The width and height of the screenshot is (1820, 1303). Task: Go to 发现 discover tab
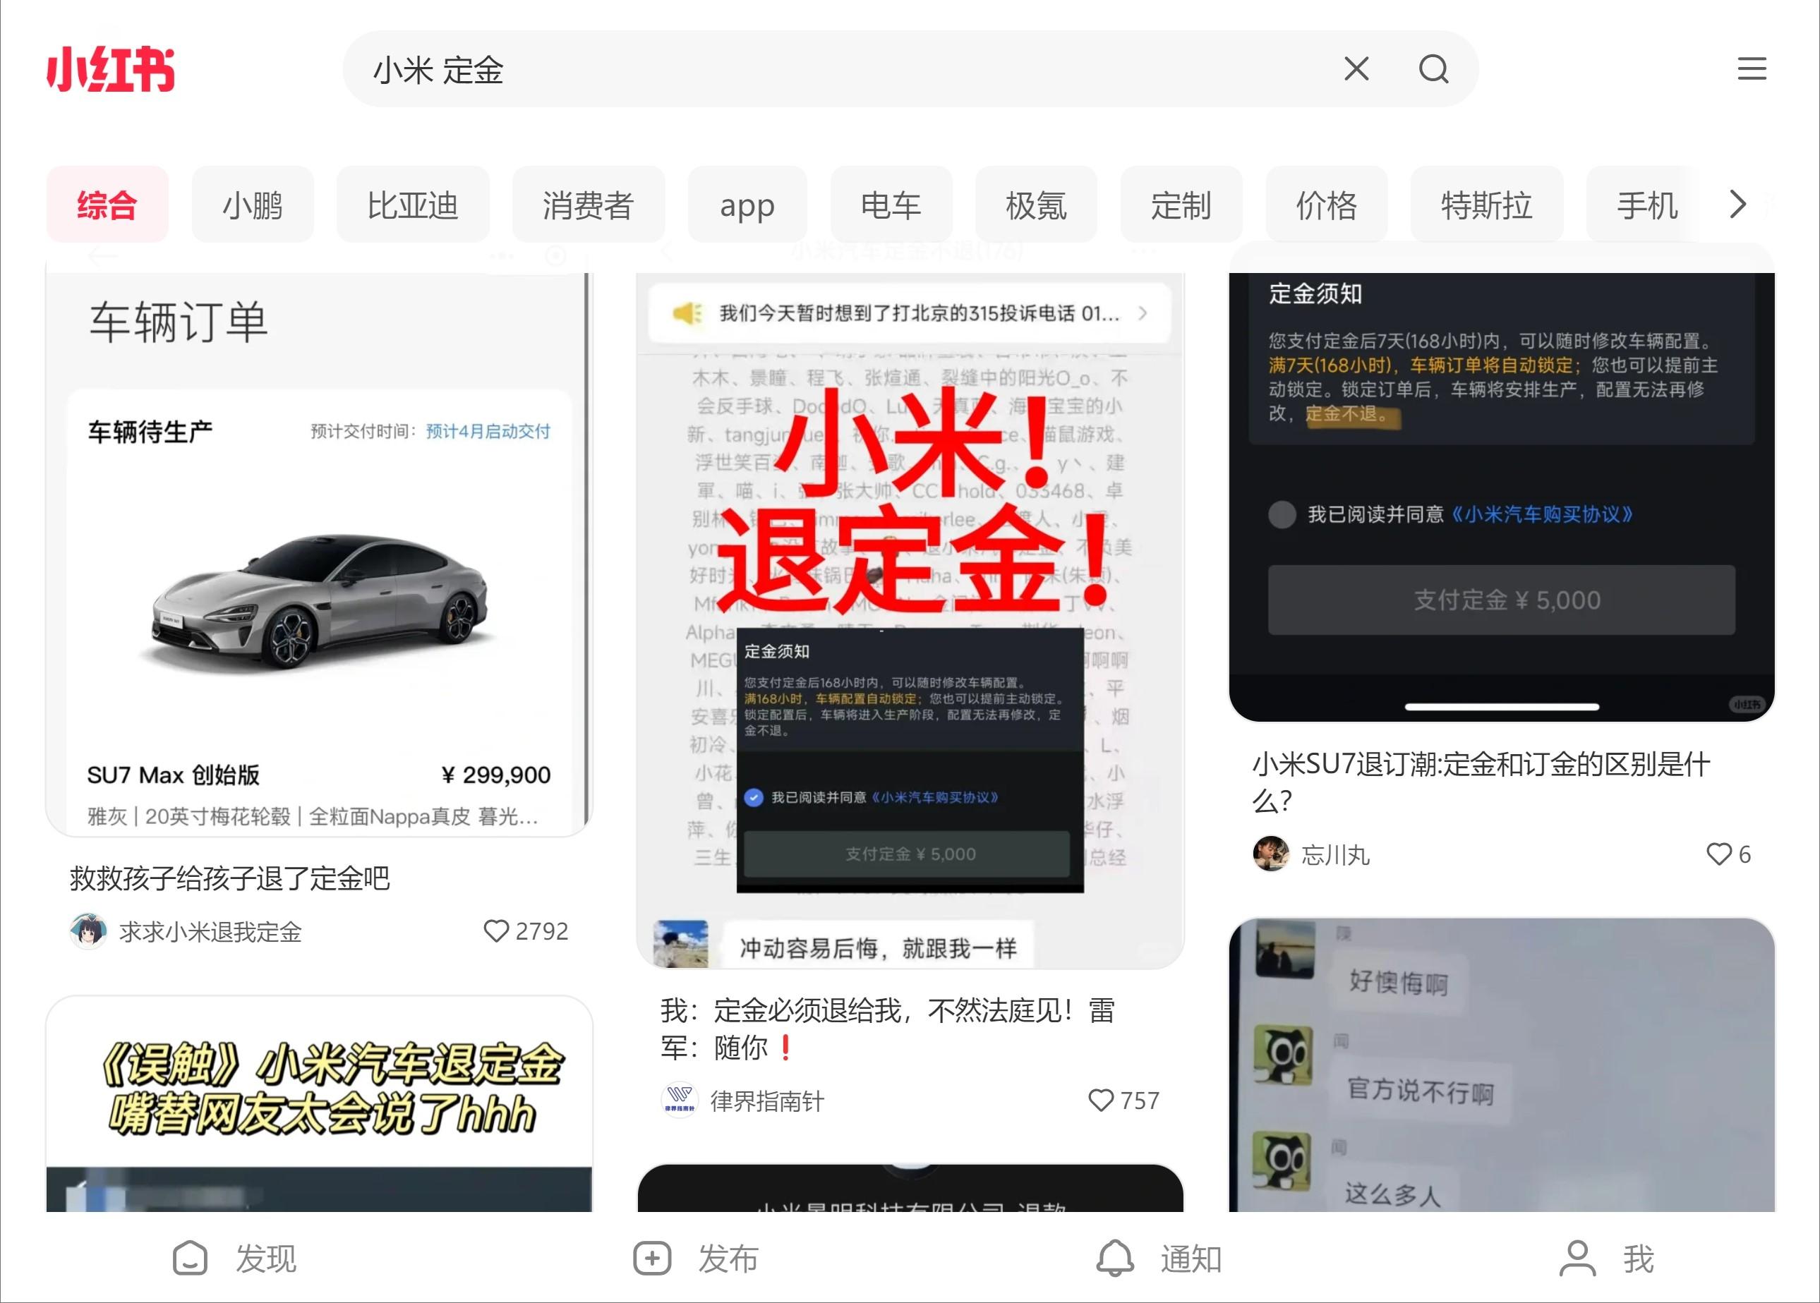coord(234,1257)
